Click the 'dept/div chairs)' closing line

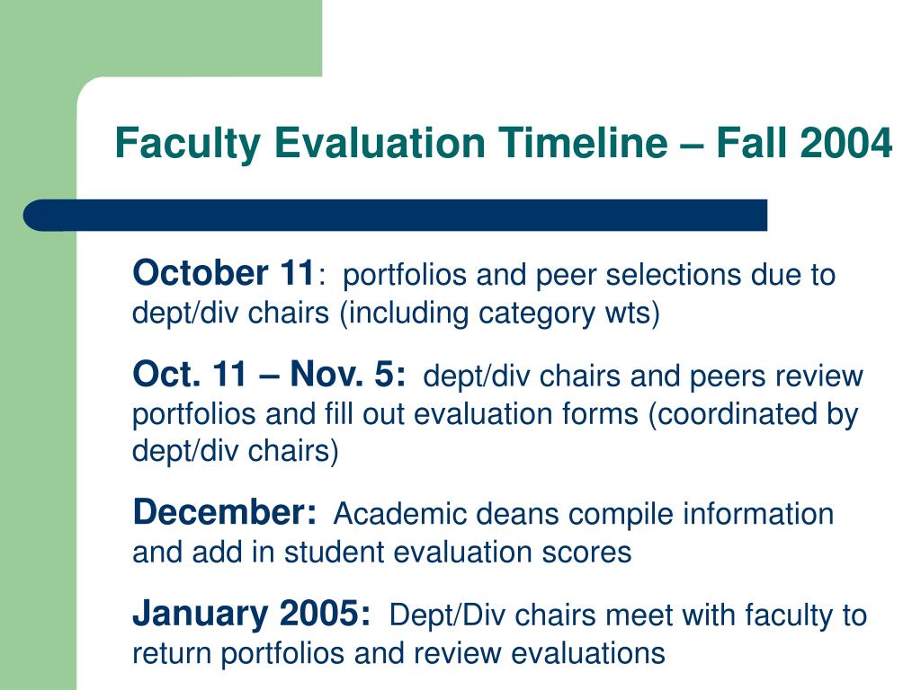coord(236,452)
